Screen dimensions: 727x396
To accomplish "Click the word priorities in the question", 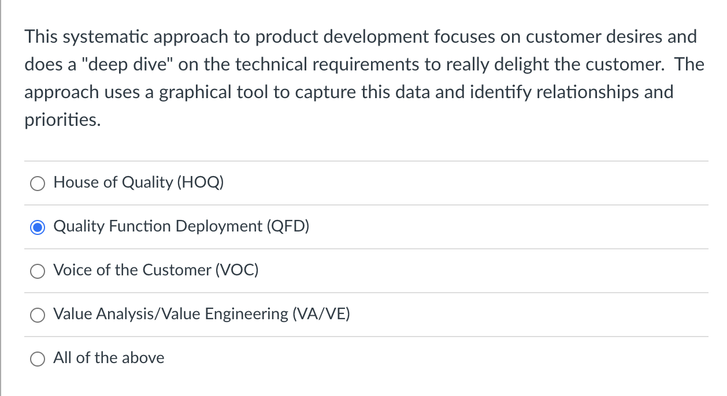I will [x=61, y=120].
